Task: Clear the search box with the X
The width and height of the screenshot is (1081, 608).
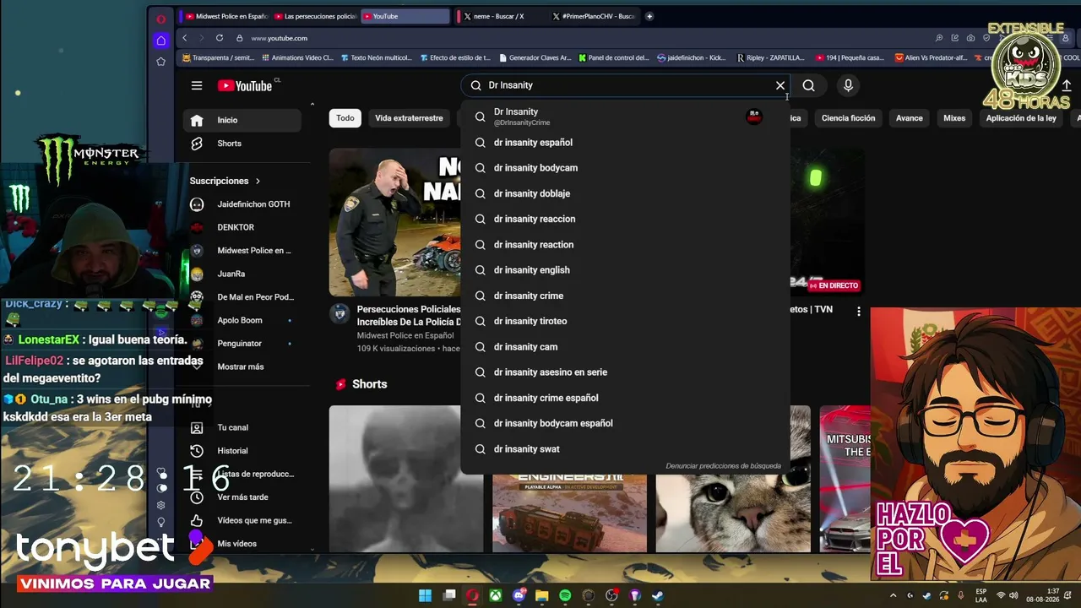Action: click(780, 85)
